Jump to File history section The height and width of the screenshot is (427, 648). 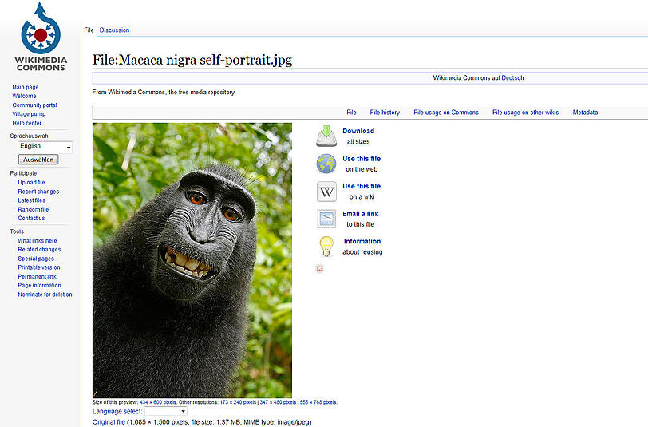(385, 112)
